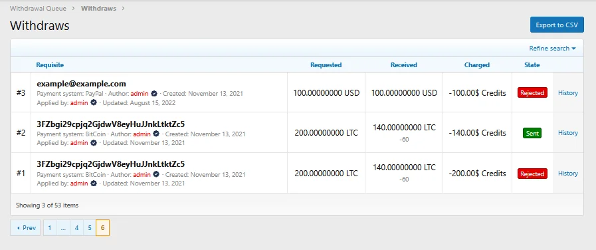
Task: Open History for withdraw #1
Action: click(x=568, y=173)
